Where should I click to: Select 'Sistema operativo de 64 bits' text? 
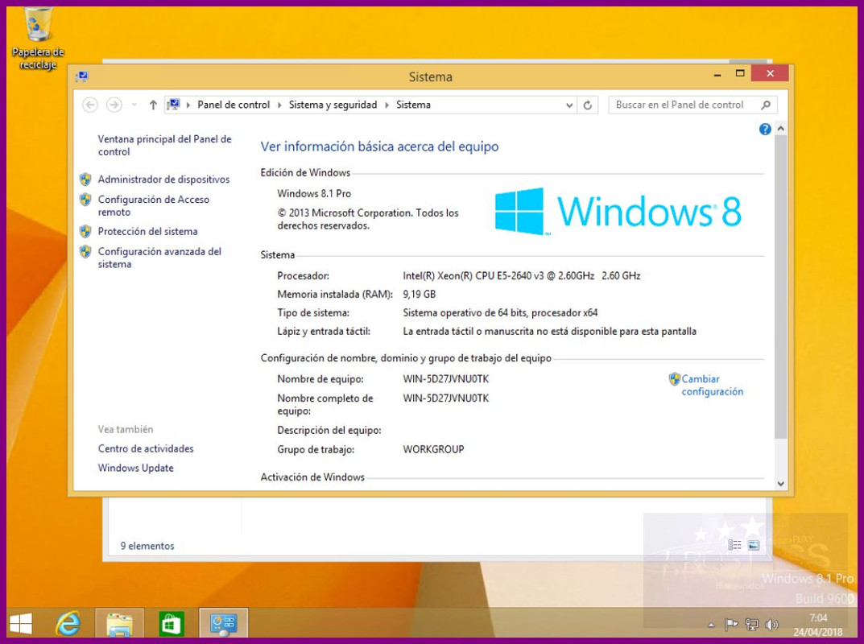(x=464, y=313)
